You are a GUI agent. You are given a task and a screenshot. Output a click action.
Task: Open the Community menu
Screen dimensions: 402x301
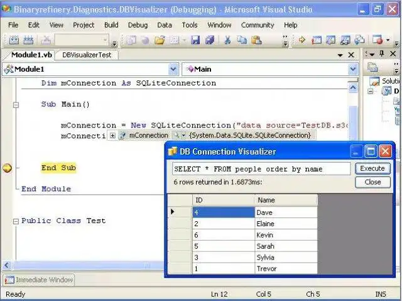click(x=258, y=25)
